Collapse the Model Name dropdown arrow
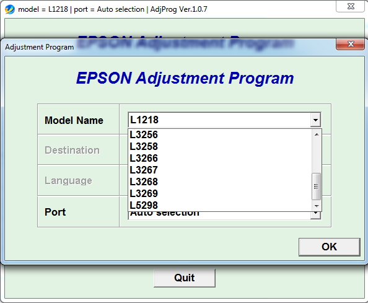Image resolution: width=368 pixels, height=303 pixels. (315, 120)
